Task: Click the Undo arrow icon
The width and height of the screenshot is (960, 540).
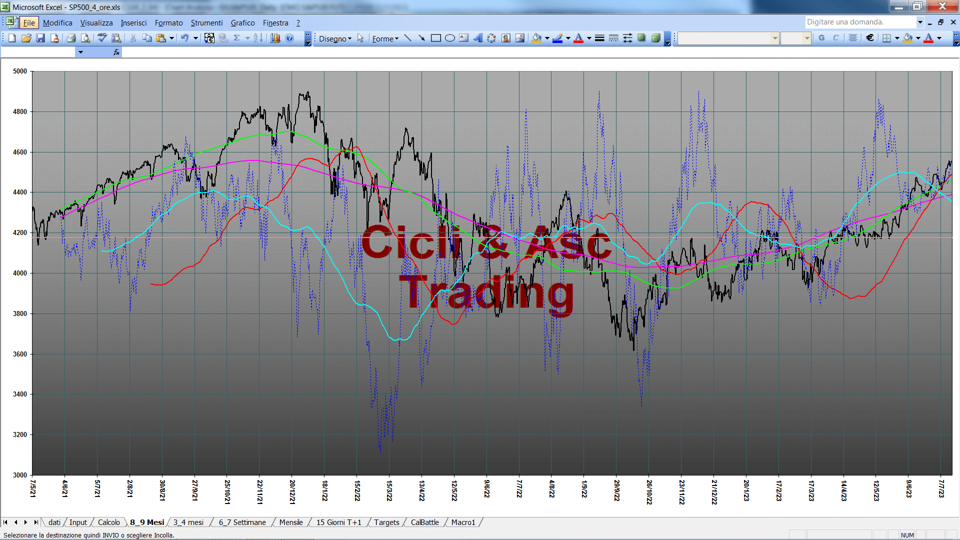Action: point(185,38)
